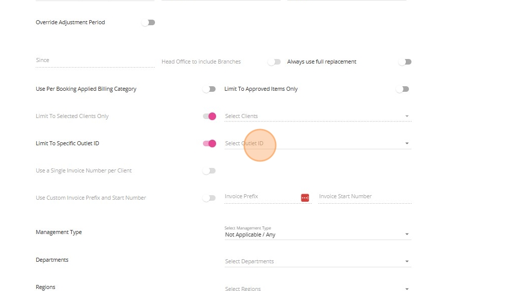521x291 pixels.
Task: Enable Use Per Booking Applied Billing Category
Action: point(209,89)
